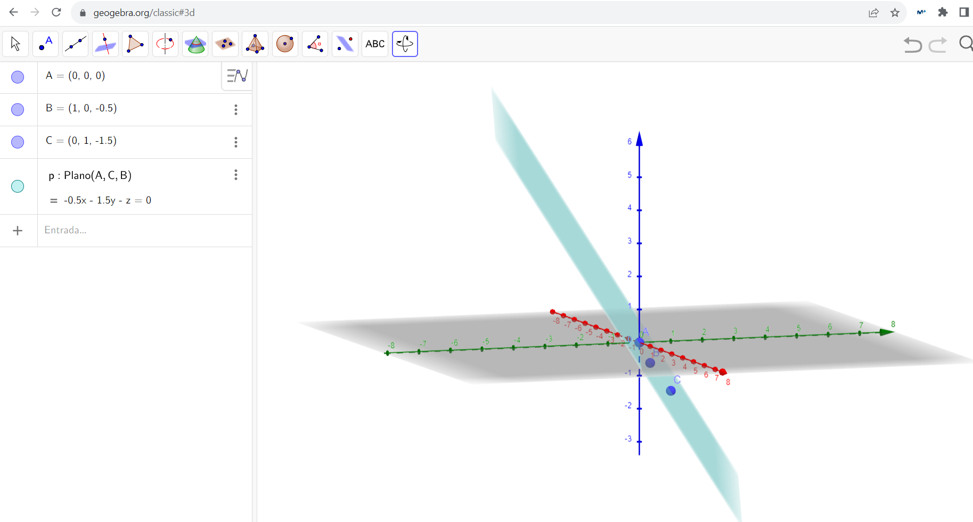Select the Polygon tool
Screen dimensions: 973x522
(135, 44)
